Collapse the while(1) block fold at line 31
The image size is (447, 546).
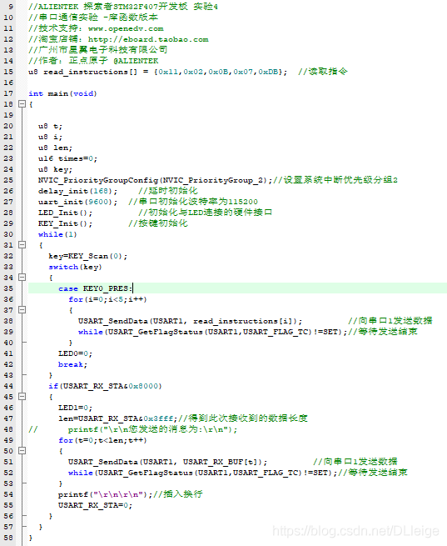tap(22, 245)
